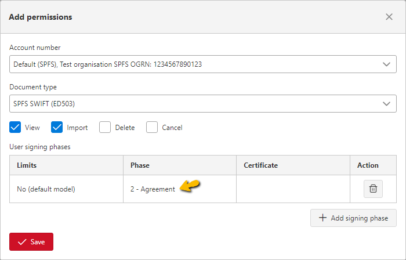
Task: Open the Default (SPFS) account selector
Action: [x=203, y=64]
